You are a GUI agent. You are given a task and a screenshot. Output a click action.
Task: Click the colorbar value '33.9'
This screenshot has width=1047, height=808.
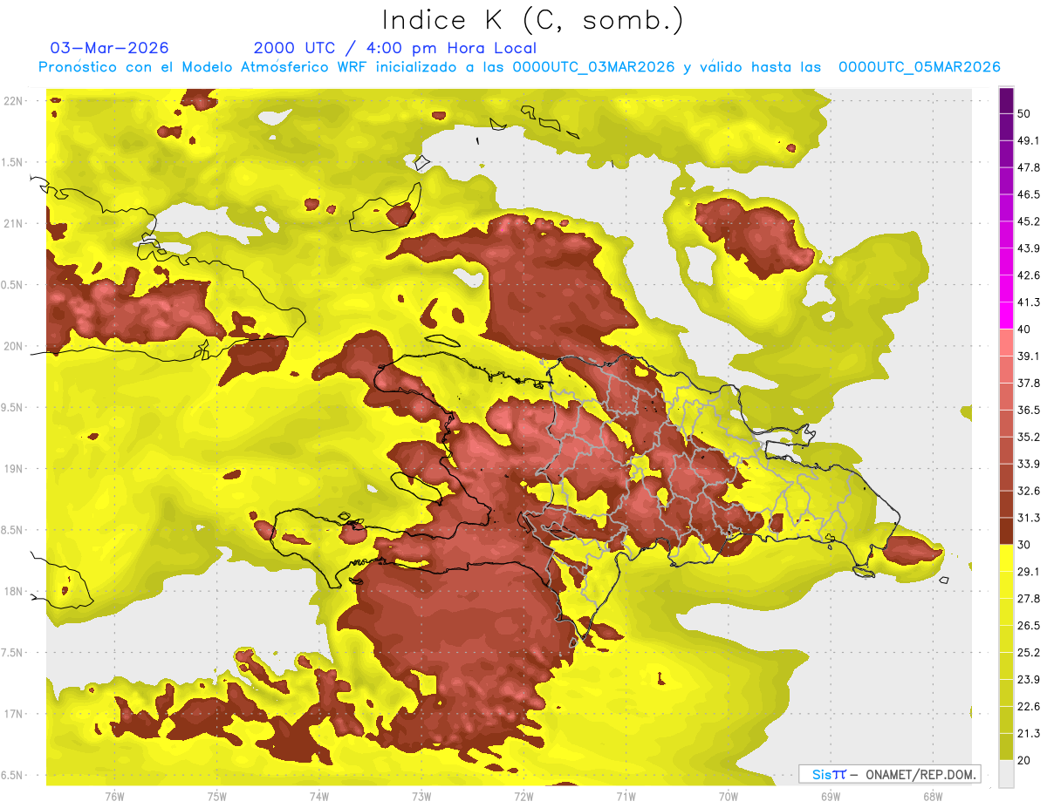point(1029,465)
